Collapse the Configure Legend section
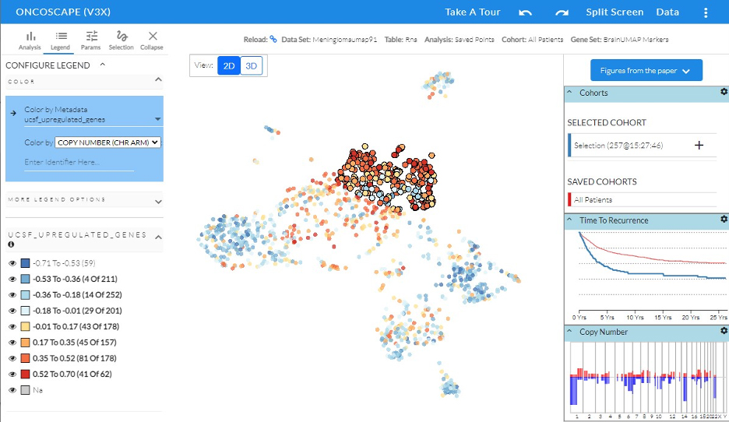This screenshot has height=422, width=729. (102, 65)
